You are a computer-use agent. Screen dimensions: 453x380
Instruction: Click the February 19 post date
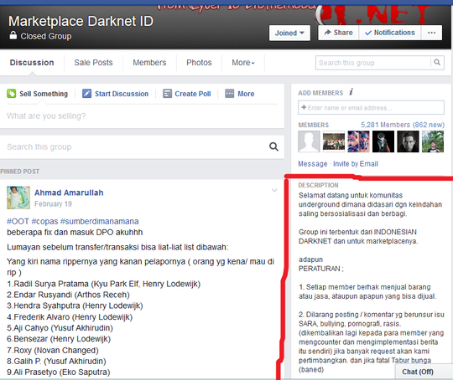pos(53,204)
